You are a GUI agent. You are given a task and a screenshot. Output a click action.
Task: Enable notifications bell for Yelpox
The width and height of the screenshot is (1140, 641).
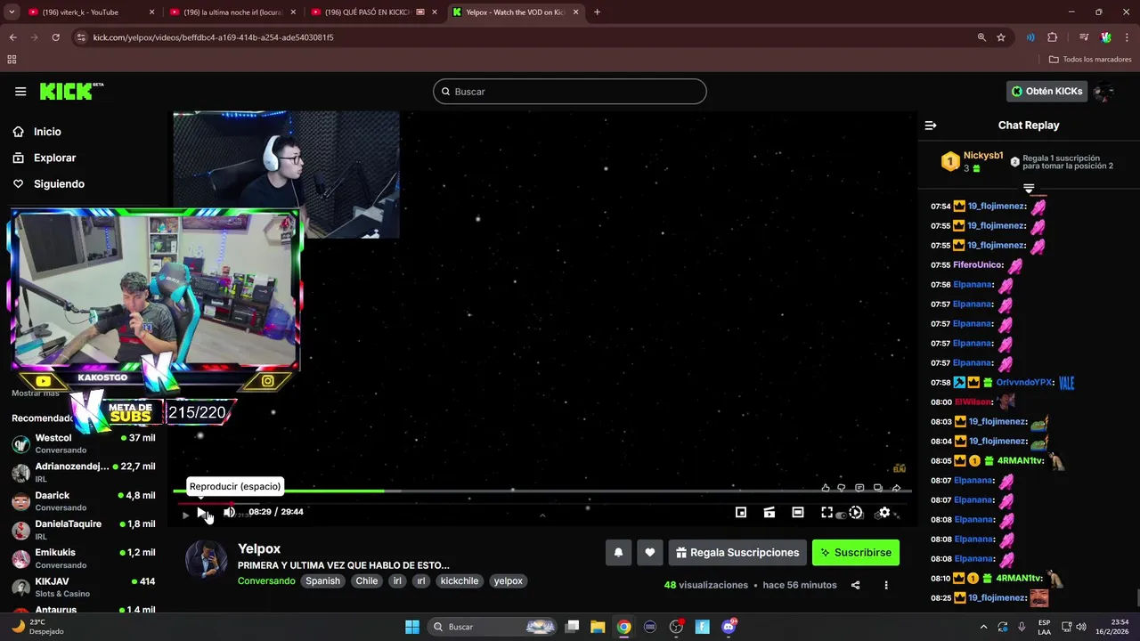tap(618, 553)
